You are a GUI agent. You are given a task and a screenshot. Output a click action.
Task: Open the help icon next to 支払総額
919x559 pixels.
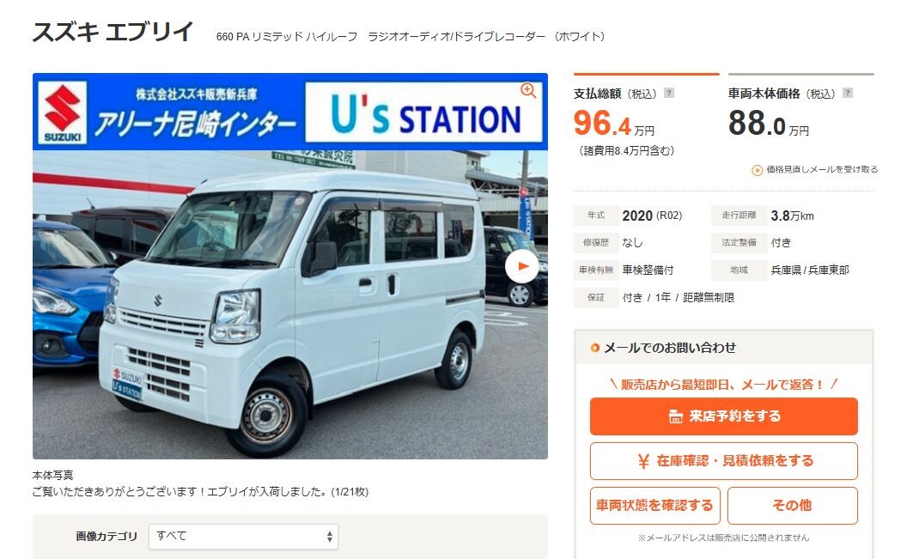[x=669, y=93]
